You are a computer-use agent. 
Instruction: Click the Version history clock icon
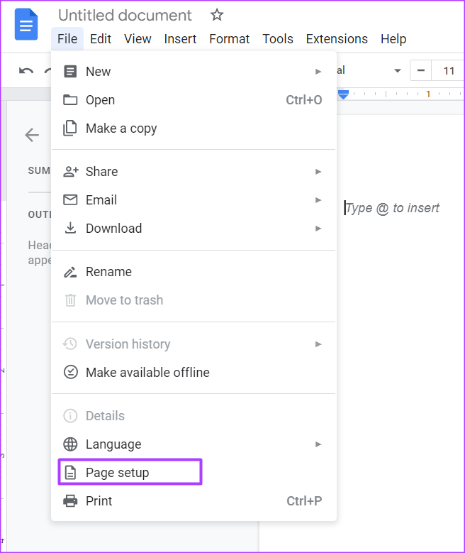[x=70, y=344]
